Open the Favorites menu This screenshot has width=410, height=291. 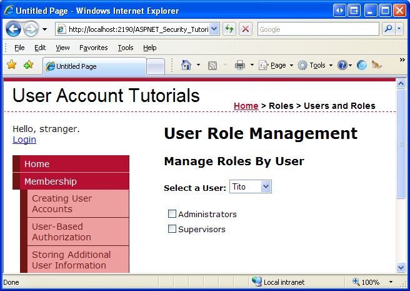coord(93,48)
